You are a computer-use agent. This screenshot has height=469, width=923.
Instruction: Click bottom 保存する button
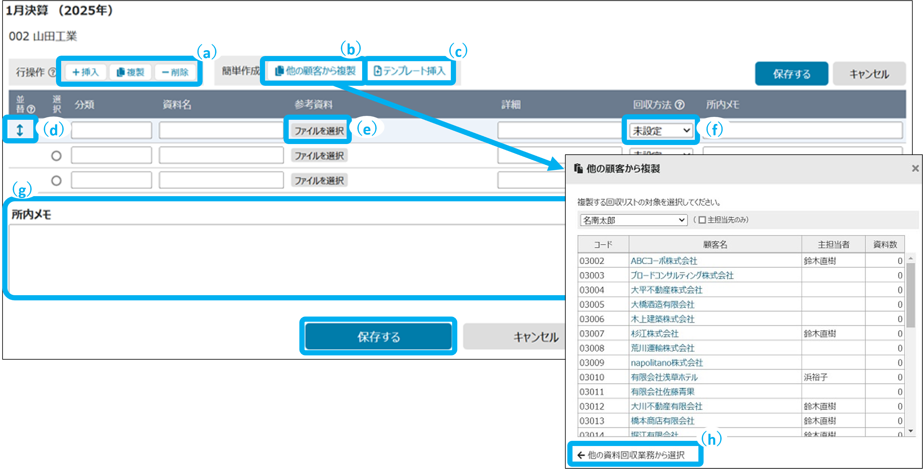(x=378, y=336)
